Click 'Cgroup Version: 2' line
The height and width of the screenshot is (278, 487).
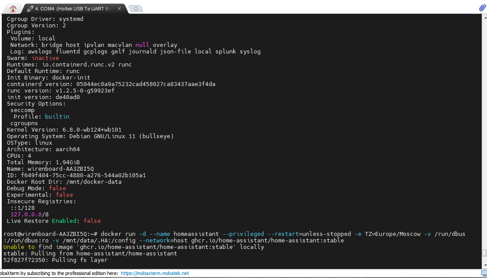click(36, 26)
